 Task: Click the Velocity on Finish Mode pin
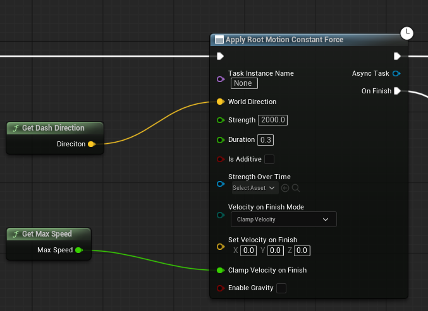[220, 215]
